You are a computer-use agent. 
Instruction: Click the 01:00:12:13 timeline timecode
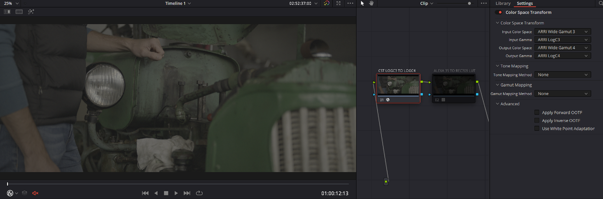click(x=335, y=193)
